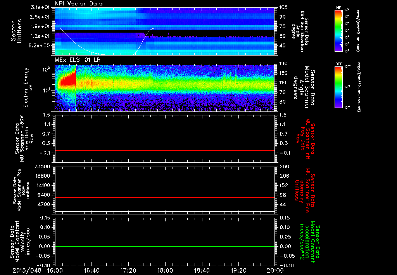Click the '2015/048' date label
397x275 pixels.
pos(27,270)
